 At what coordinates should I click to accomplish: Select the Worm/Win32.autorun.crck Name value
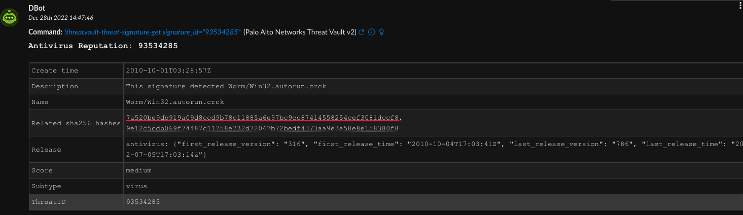175,102
